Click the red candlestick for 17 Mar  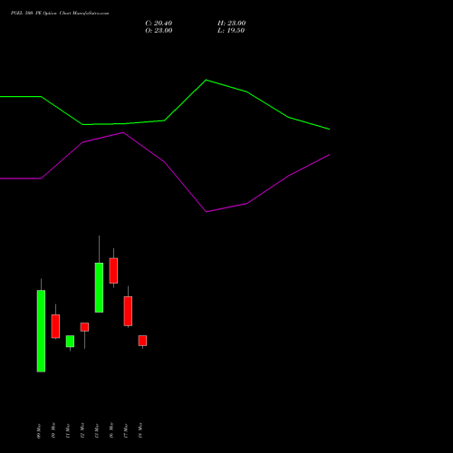[x=128, y=311]
